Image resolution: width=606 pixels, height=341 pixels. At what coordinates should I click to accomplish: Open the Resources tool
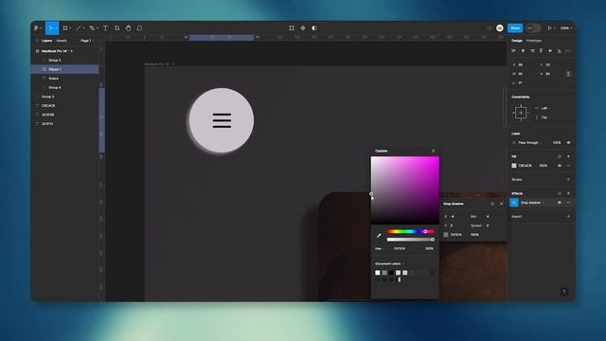(x=117, y=27)
